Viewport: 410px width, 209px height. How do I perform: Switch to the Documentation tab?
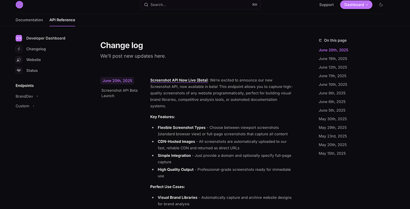pyautogui.click(x=29, y=20)
